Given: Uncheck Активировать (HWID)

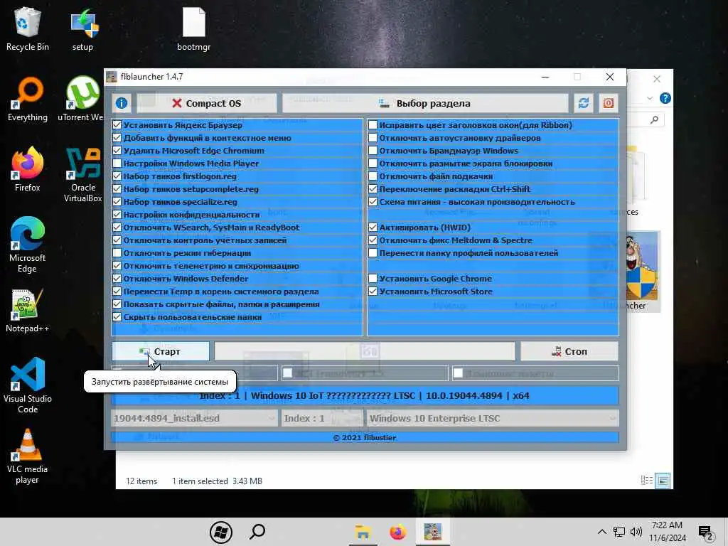Looking at the screenshot, I should point(373,227).
